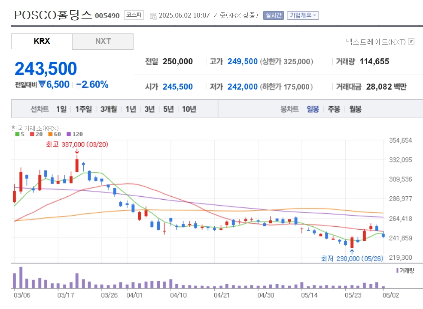Click the 실시간 realtime badge

(273, 15)
